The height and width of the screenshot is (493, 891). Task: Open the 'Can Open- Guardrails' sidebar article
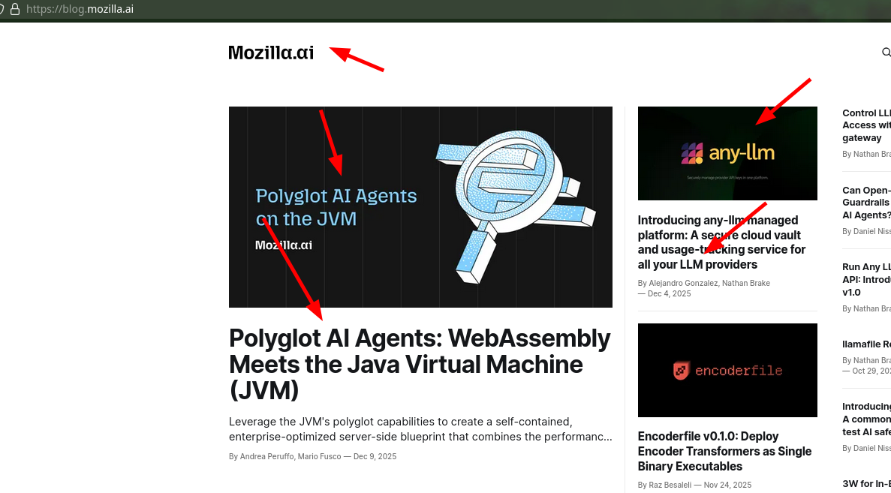click(866, 203)
